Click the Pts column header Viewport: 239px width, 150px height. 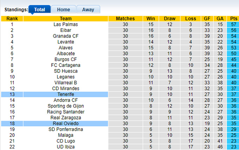(232, 19)
